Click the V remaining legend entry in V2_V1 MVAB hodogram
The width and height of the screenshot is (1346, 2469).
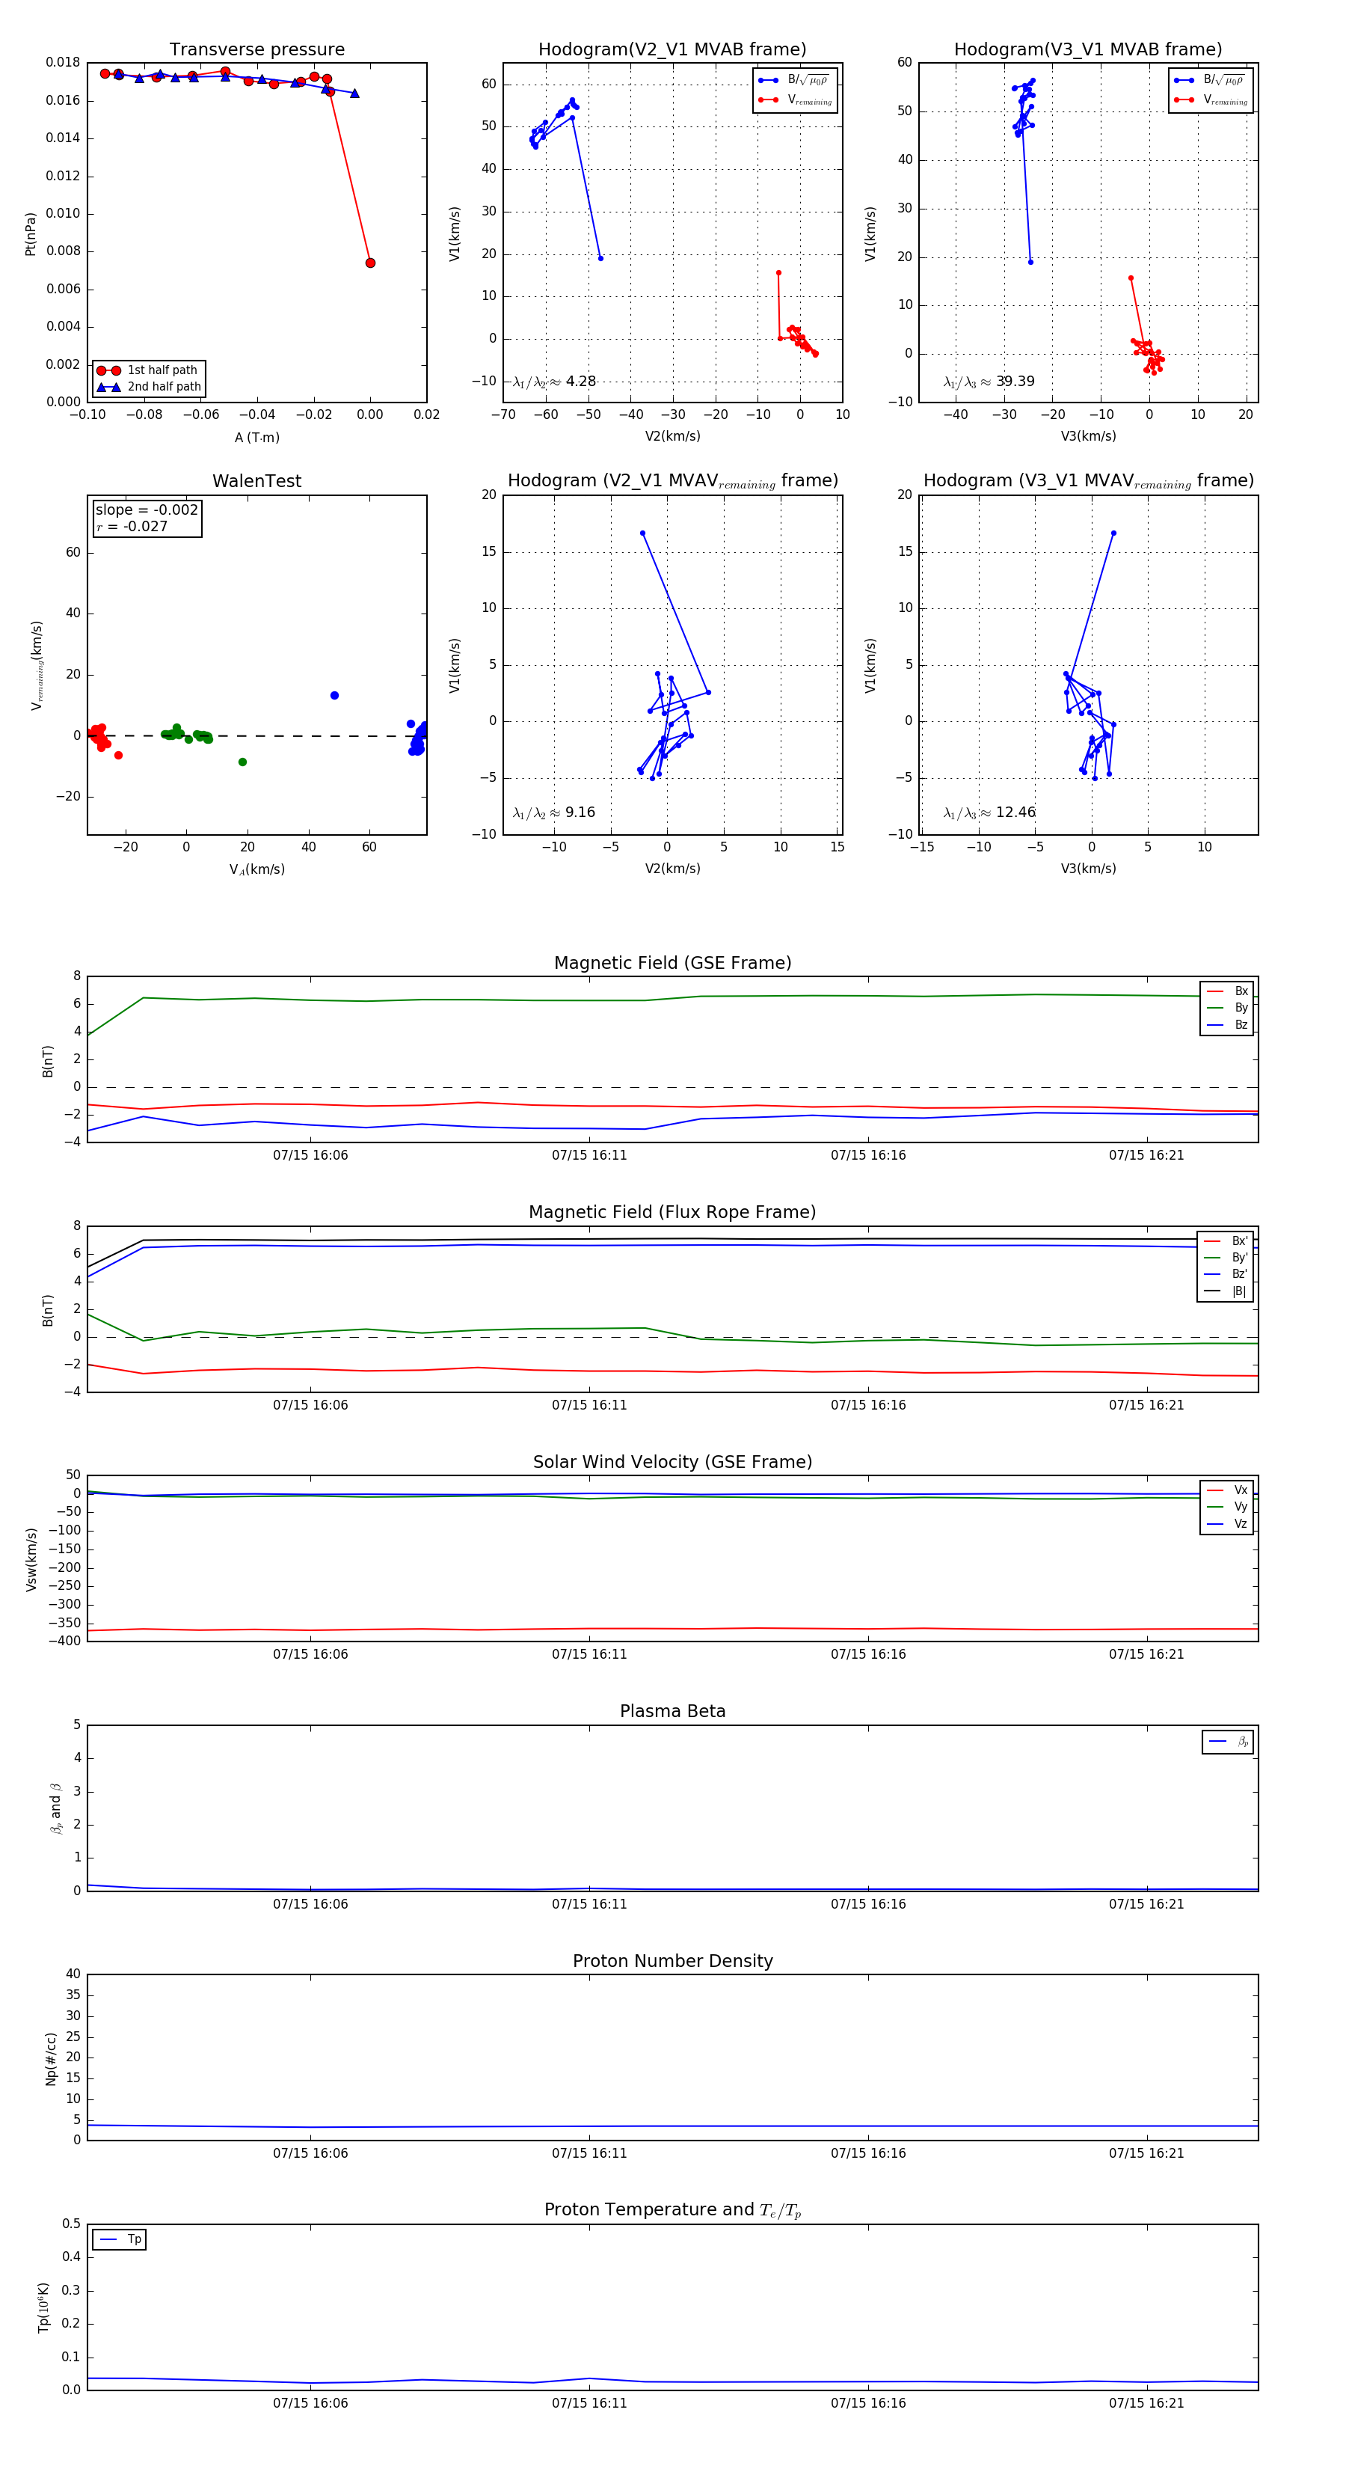click(795, 100)
